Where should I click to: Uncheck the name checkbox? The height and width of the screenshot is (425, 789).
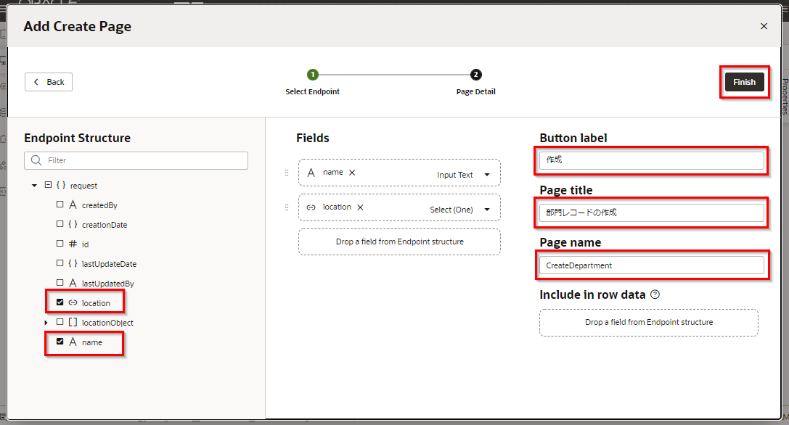point(60,342)
